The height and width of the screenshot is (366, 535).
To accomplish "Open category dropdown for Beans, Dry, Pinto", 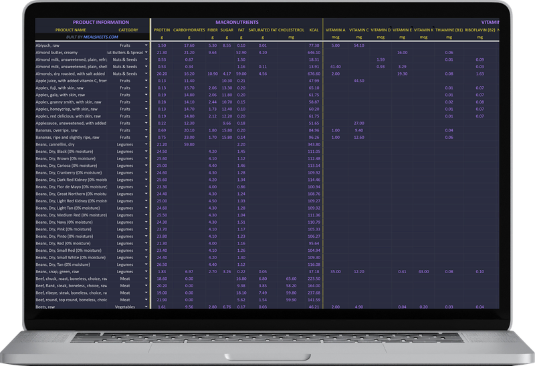I will coord(146,236).
